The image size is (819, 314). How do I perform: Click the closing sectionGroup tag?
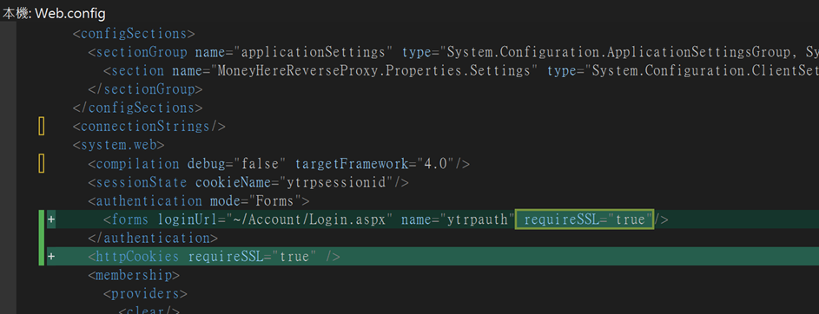(x=145, y=89)
